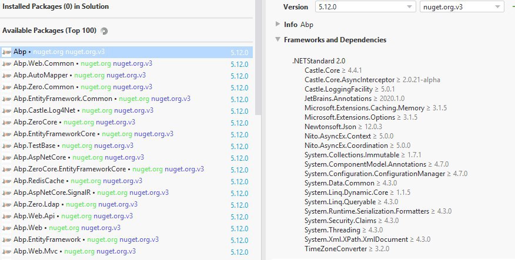
Task: Click the Abp.ZeroCore package icon
Action: [x=6, y=123]
